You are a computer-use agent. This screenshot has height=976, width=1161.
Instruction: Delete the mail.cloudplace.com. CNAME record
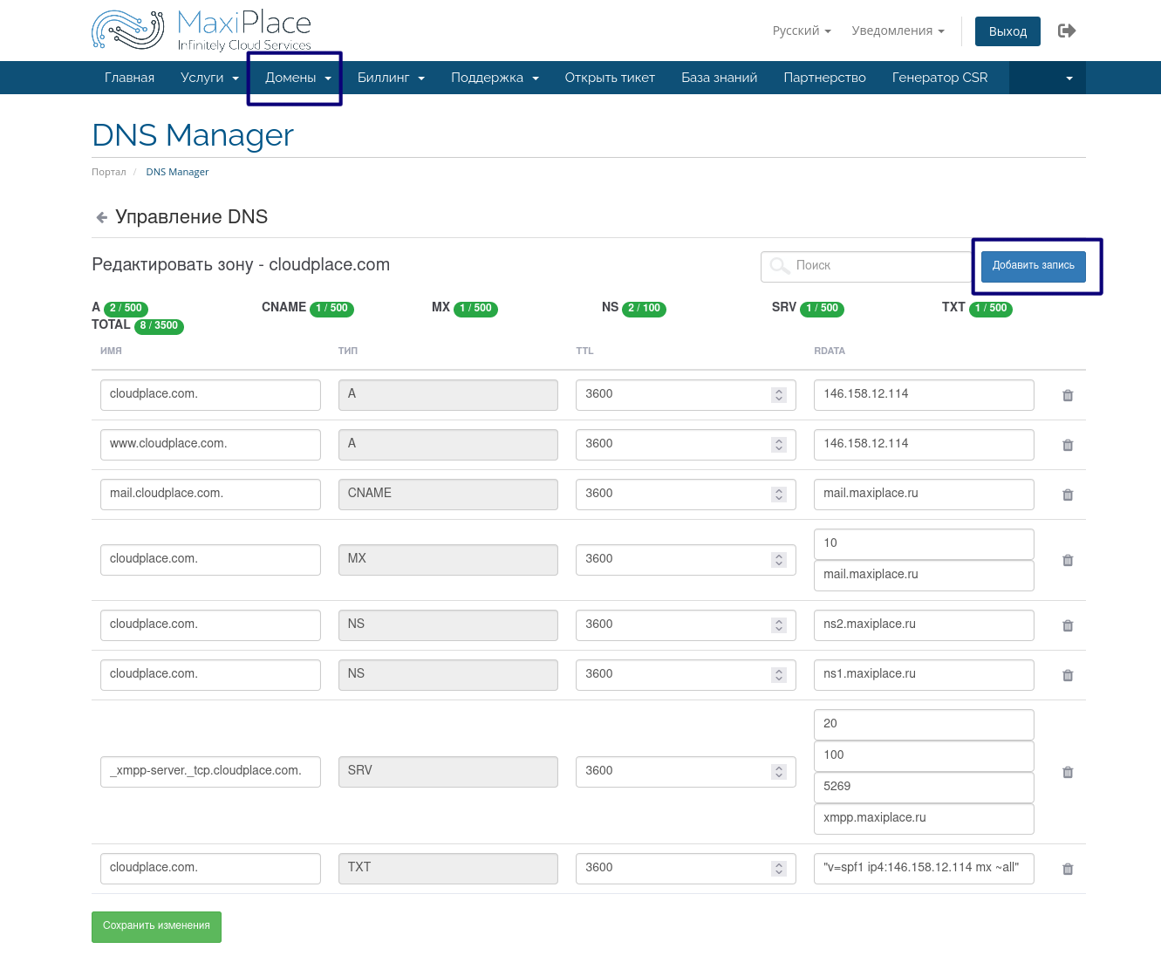(x=1068, y=495)
